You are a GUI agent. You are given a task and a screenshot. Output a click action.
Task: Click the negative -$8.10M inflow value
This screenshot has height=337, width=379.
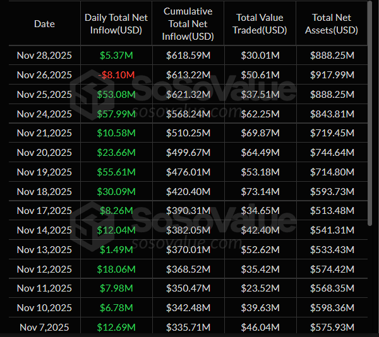pos(117,75)
